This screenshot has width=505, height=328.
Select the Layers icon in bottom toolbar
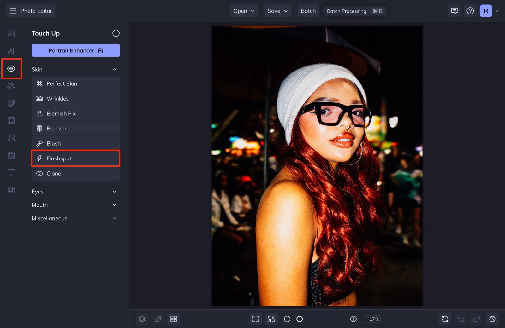click(142, 319)
